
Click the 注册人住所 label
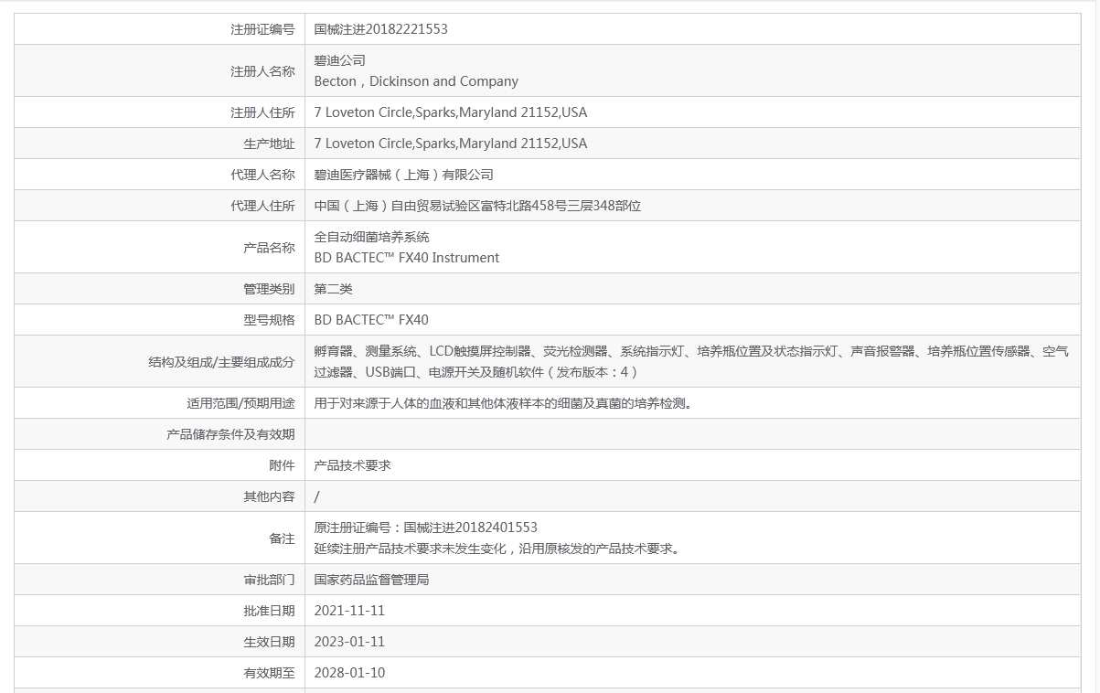coord(262,112)
